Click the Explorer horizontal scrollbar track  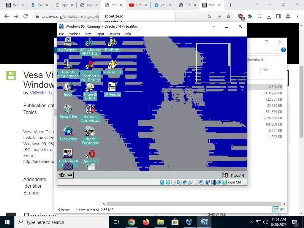point(194,204)
